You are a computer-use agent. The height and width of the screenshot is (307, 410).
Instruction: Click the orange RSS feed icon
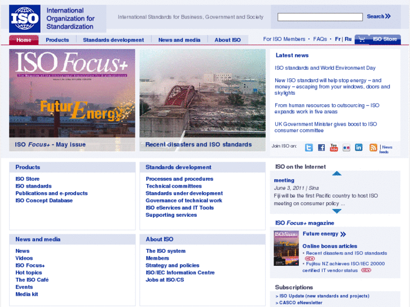coord(373,148)
